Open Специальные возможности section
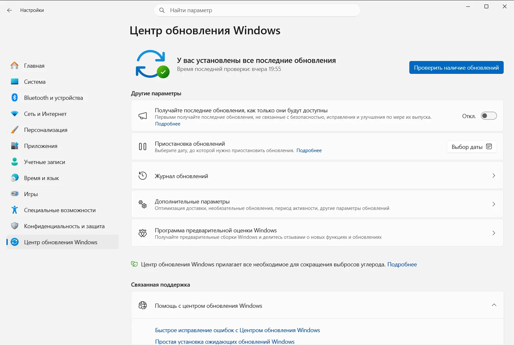The width and height of the screenshot is (514, 345). (63, 210)
